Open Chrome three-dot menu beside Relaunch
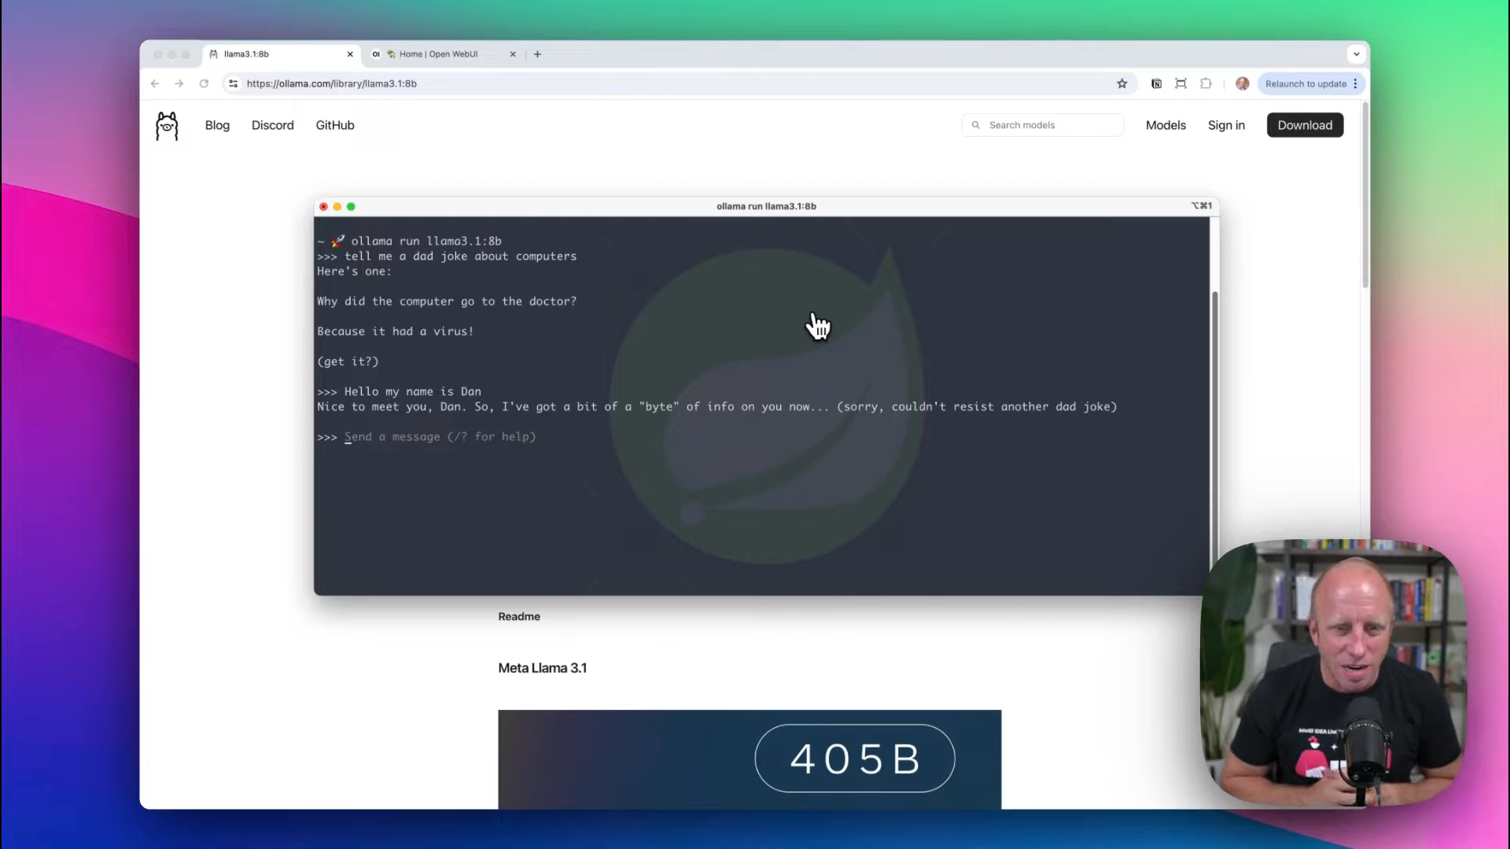 1355,84
